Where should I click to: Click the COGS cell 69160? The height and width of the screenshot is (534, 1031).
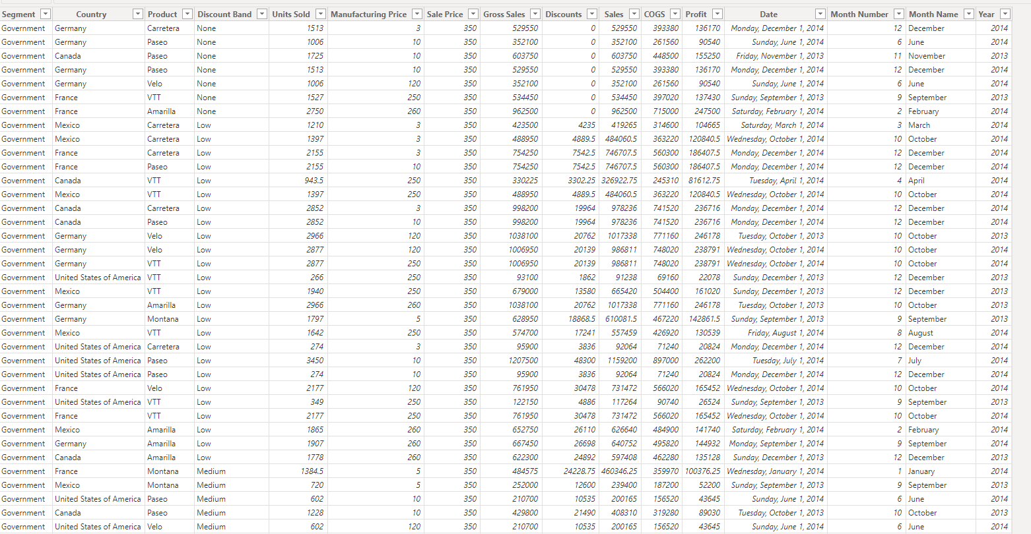click(667, 278)
